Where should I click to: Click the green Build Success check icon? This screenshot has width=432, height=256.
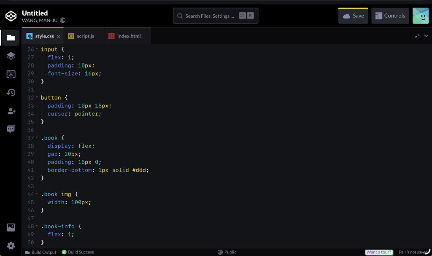(64, 252)
